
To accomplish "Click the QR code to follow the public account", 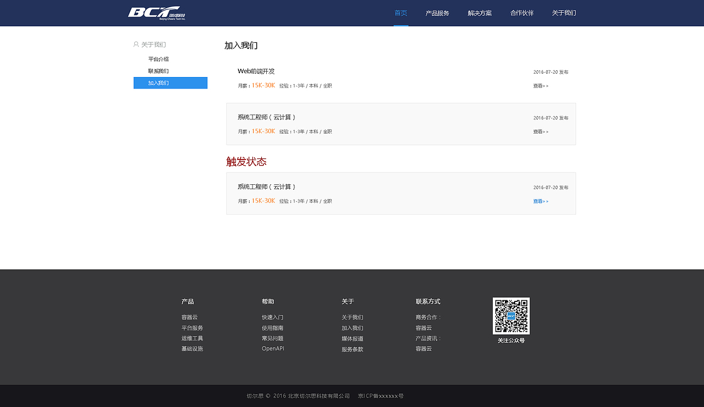I will pyautogui.click(x=510, y=316).
